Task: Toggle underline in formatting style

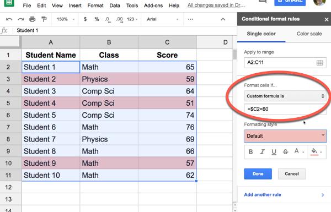Action: click(x=274, y=152)
